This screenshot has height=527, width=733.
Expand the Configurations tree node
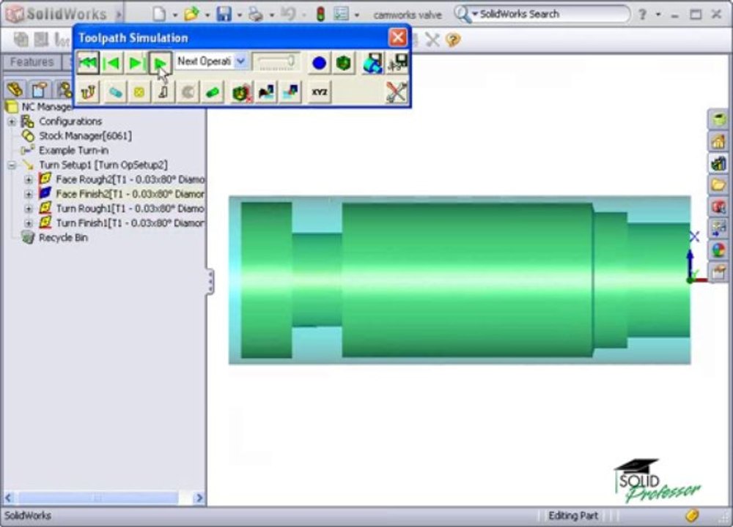tap(12, 122)
